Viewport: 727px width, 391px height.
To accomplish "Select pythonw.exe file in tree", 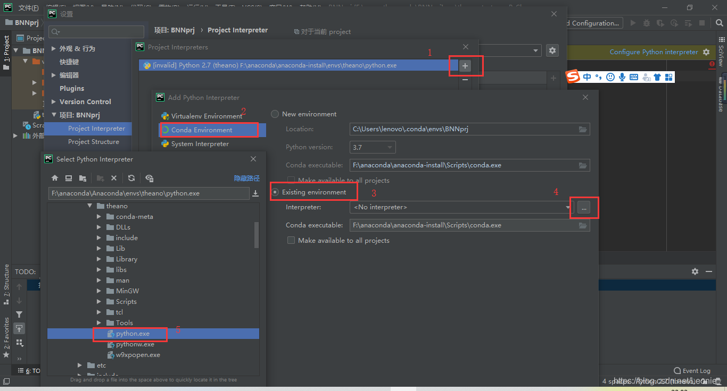I will click(x=130, y=344).
